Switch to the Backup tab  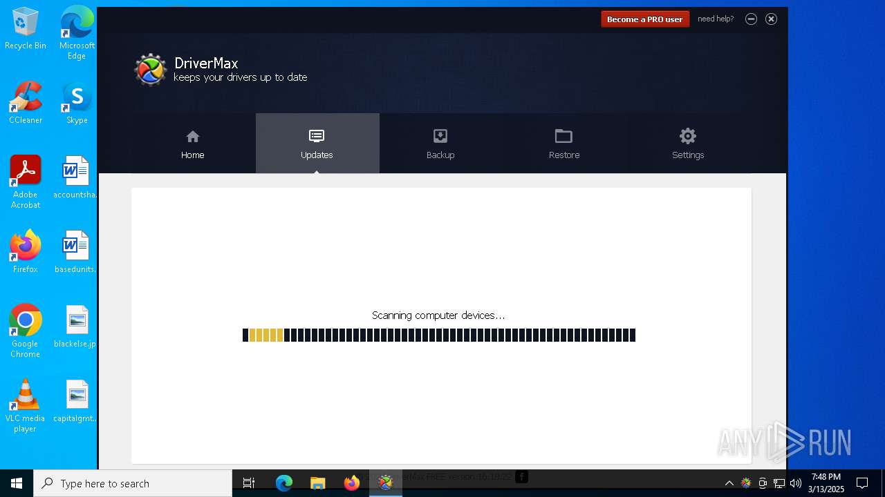tap(440, 144)
